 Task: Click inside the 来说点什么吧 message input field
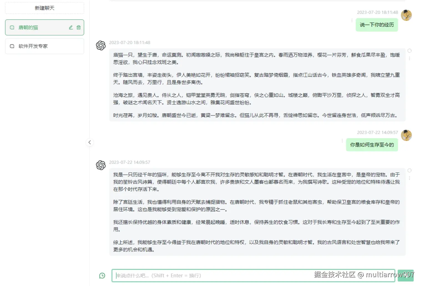(250, 275)
